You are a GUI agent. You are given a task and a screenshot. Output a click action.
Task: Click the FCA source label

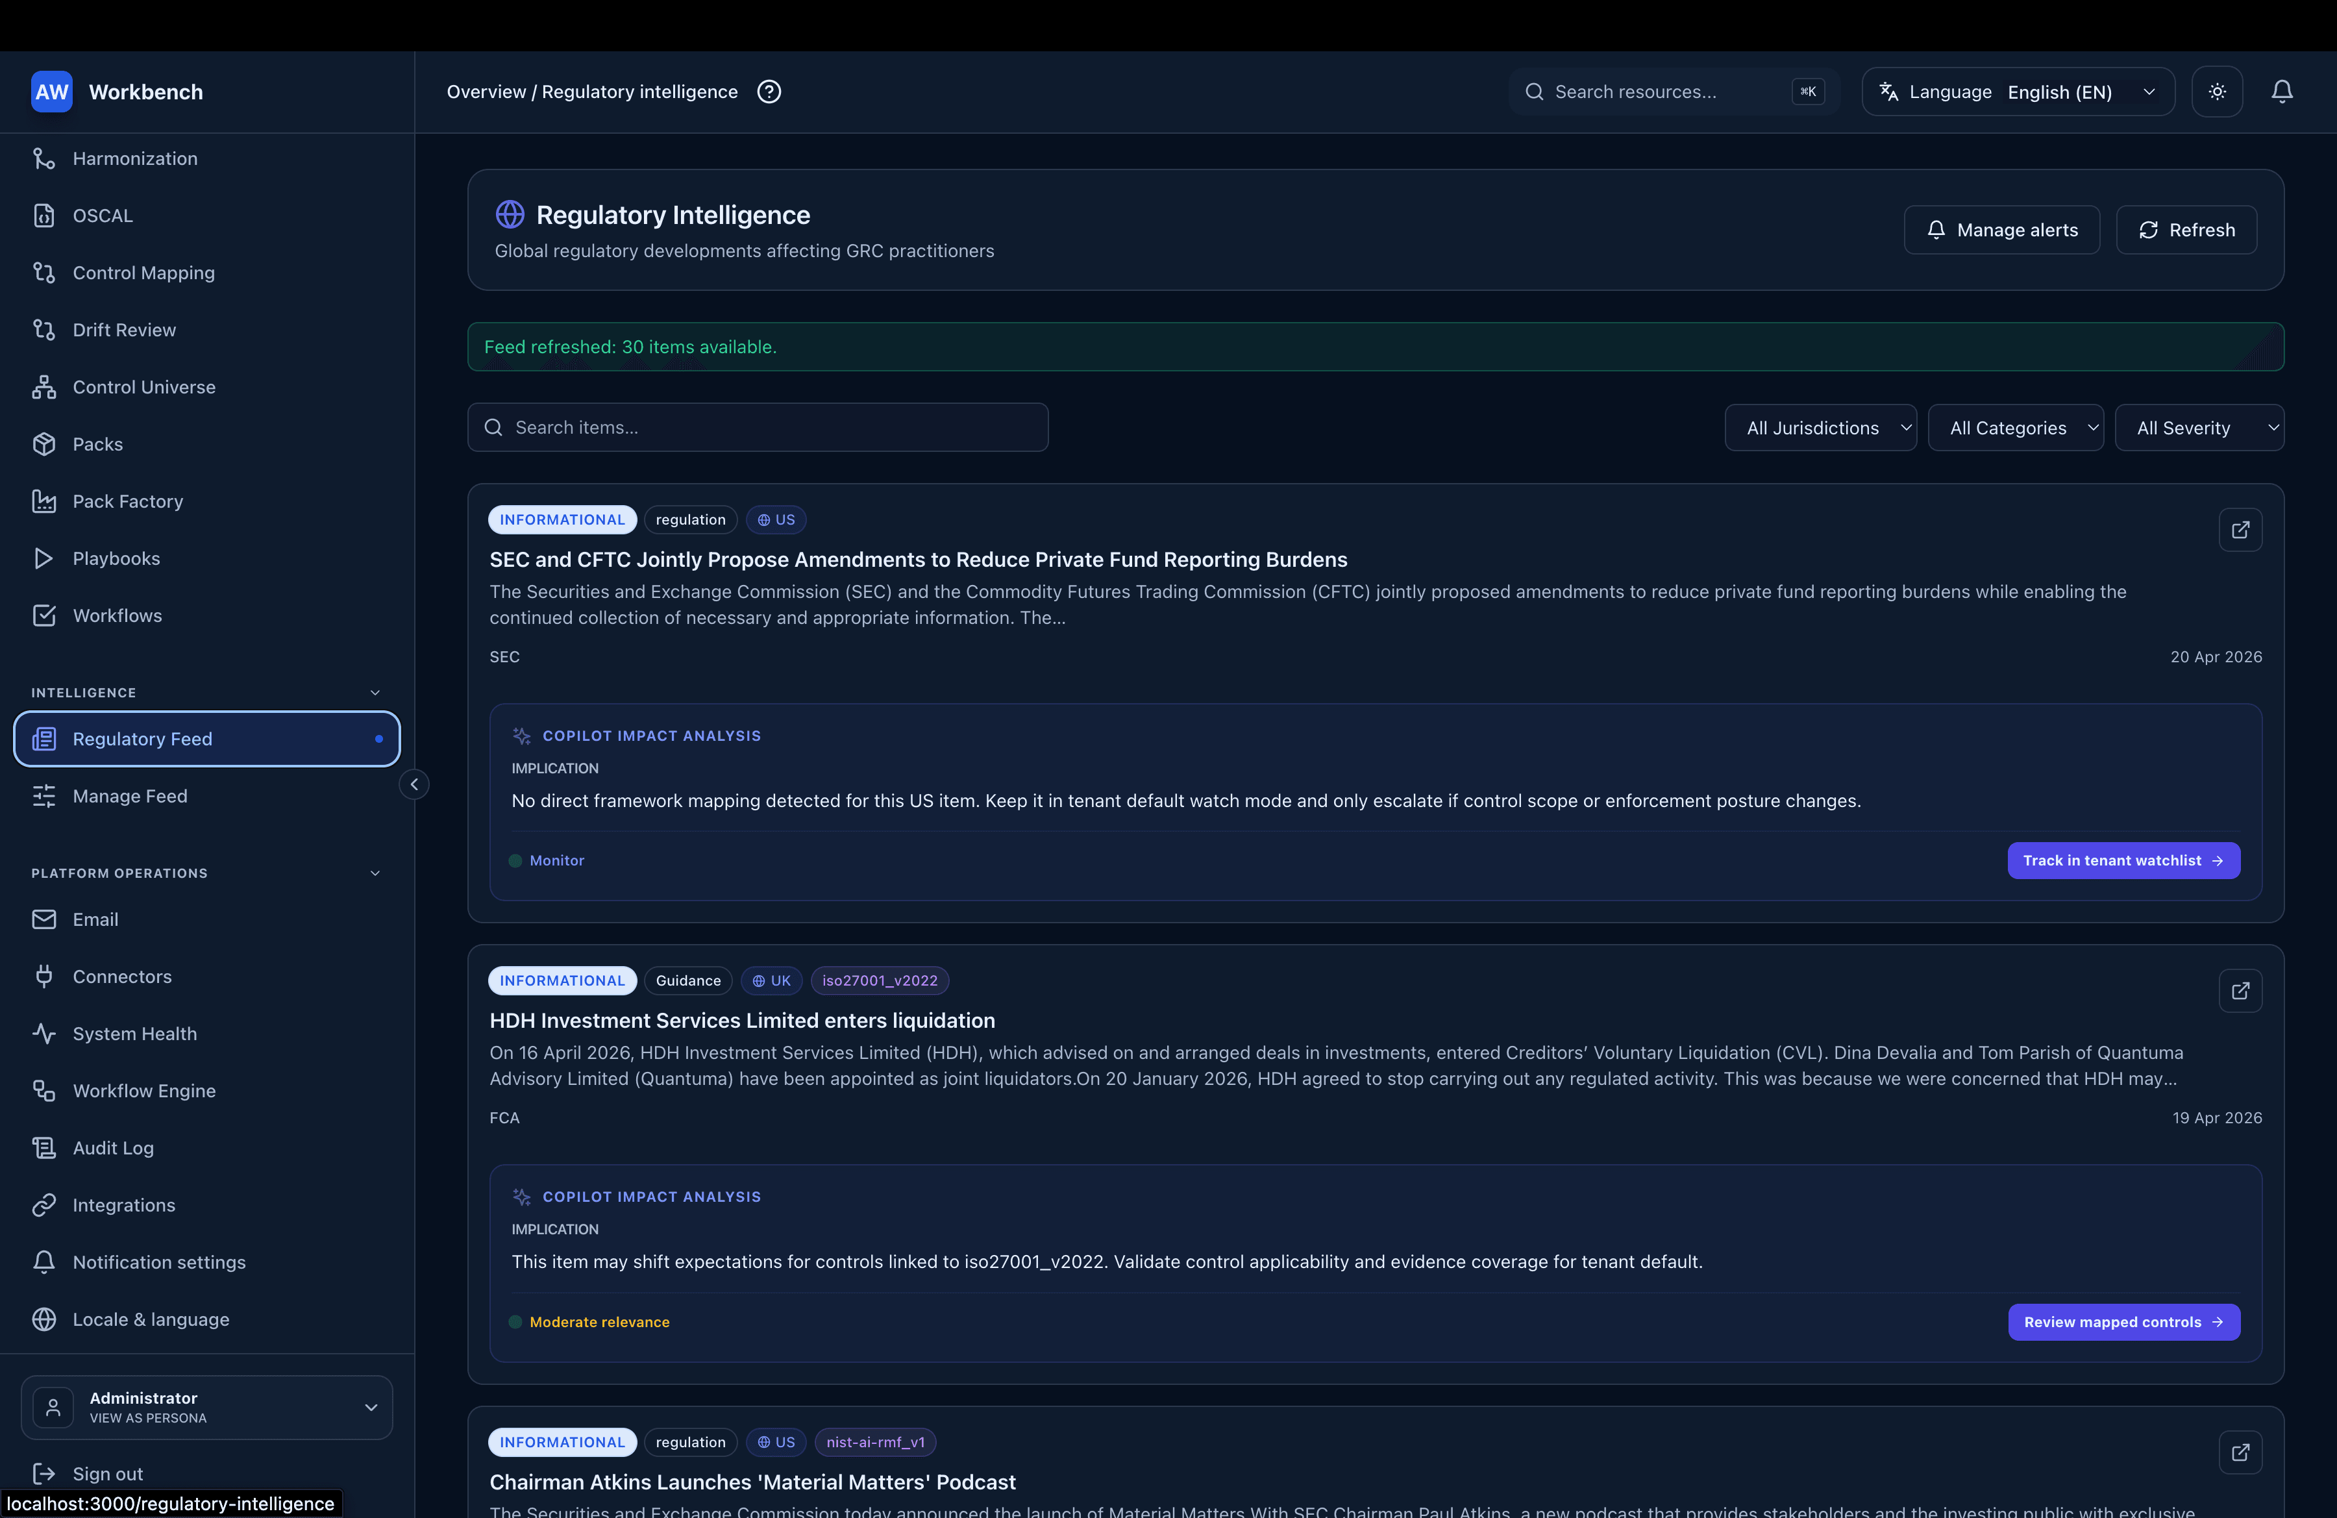[x=504, y=1117]
